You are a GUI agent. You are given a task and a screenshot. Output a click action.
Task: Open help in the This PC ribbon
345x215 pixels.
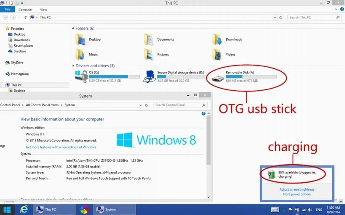tap(342, 9)
